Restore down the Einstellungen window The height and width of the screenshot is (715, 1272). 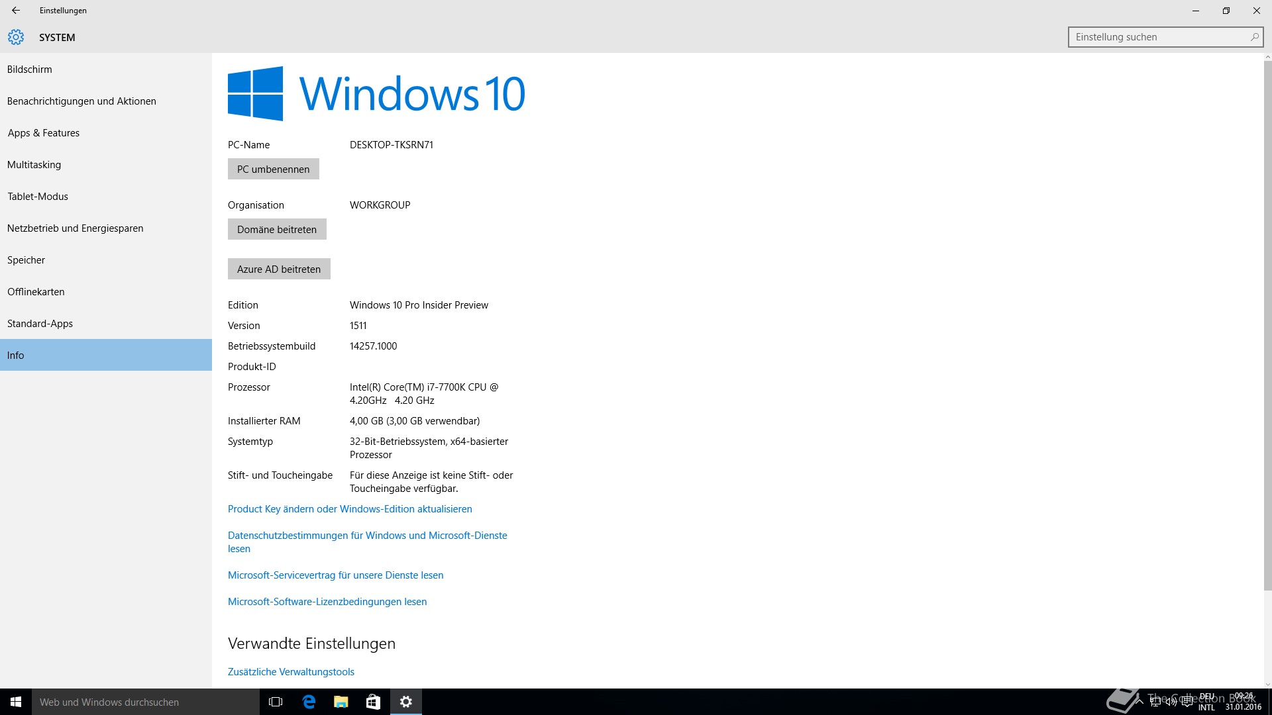(1226, 11)
